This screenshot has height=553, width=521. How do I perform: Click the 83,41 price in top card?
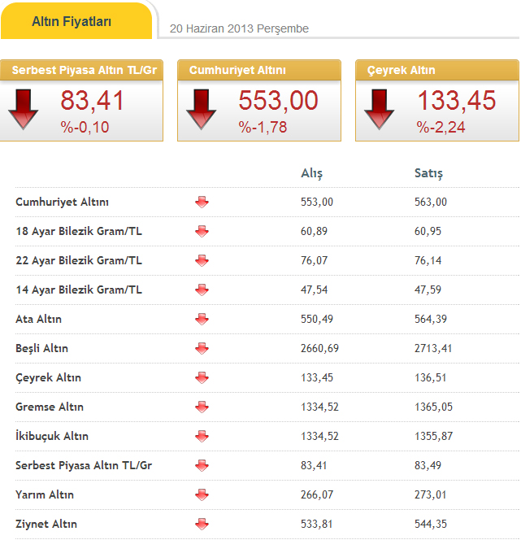point(93,102)
